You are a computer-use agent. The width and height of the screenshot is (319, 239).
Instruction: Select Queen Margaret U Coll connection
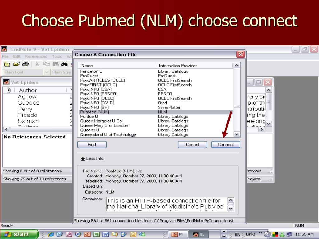(x=156, y=121)
